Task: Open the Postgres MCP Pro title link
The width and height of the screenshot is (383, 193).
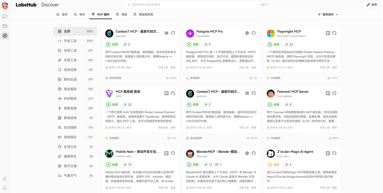Action: coord(210,31)
